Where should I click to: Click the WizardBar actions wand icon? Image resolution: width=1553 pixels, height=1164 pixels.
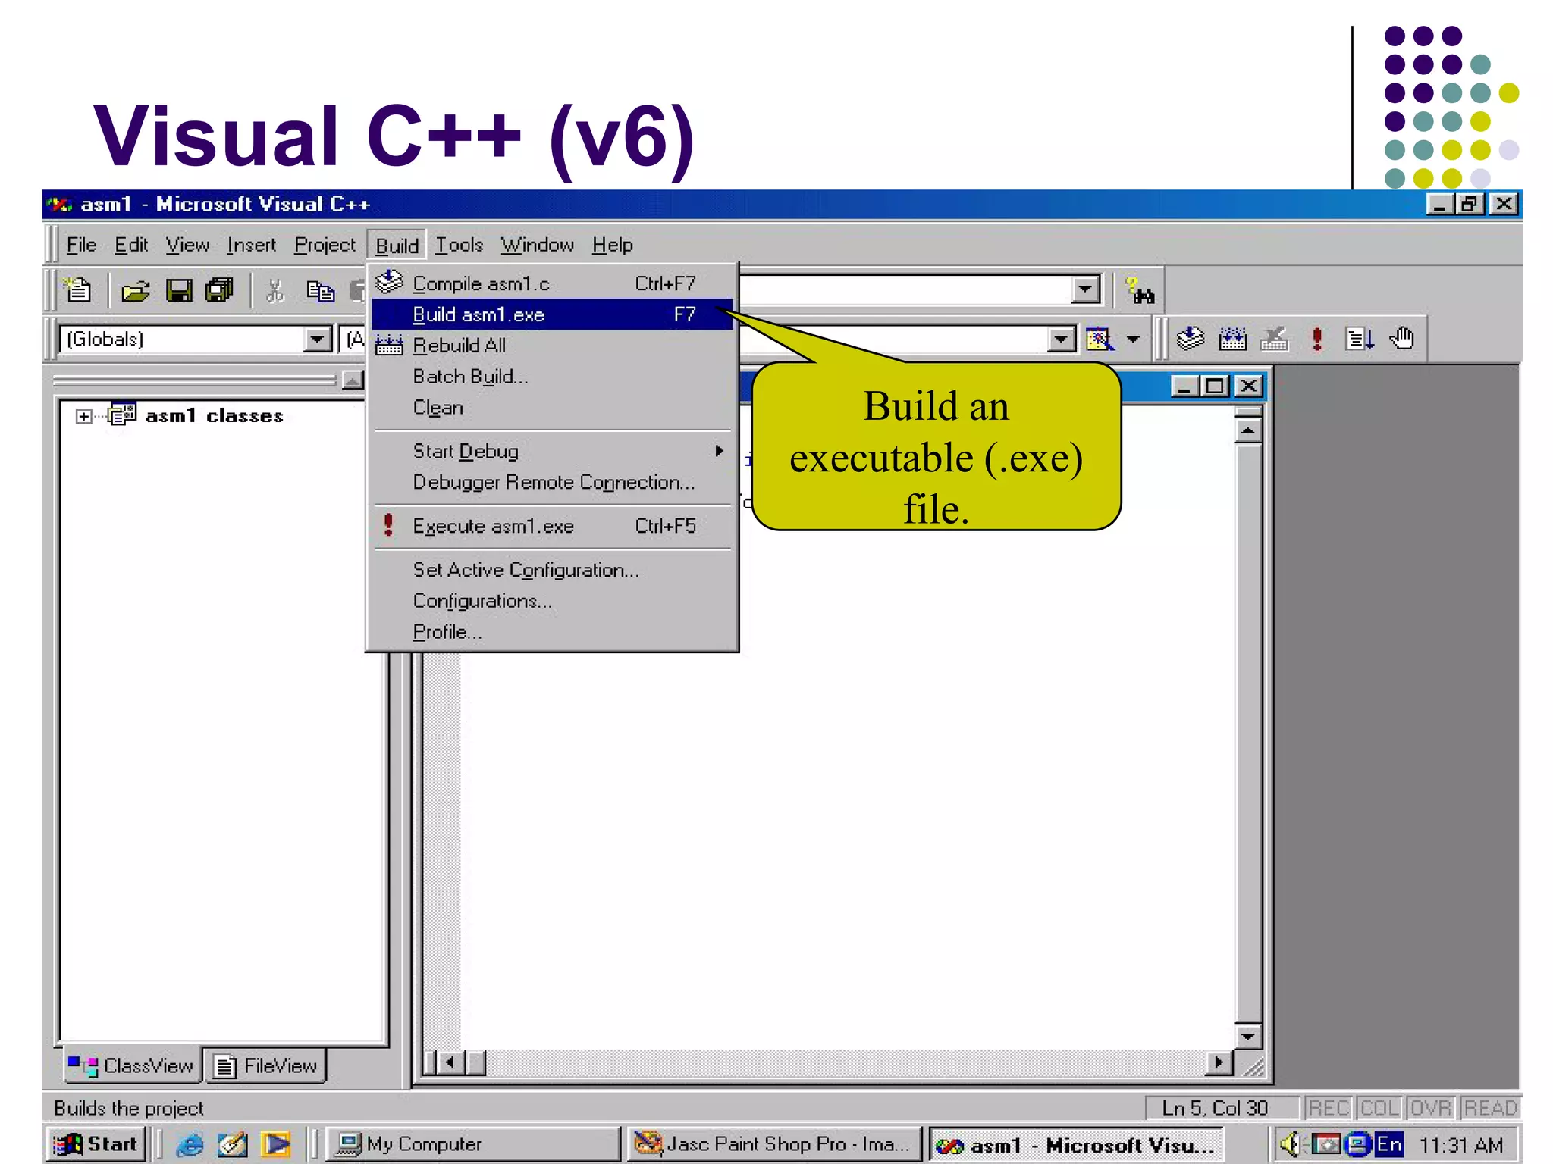(x=1100, y=339)
